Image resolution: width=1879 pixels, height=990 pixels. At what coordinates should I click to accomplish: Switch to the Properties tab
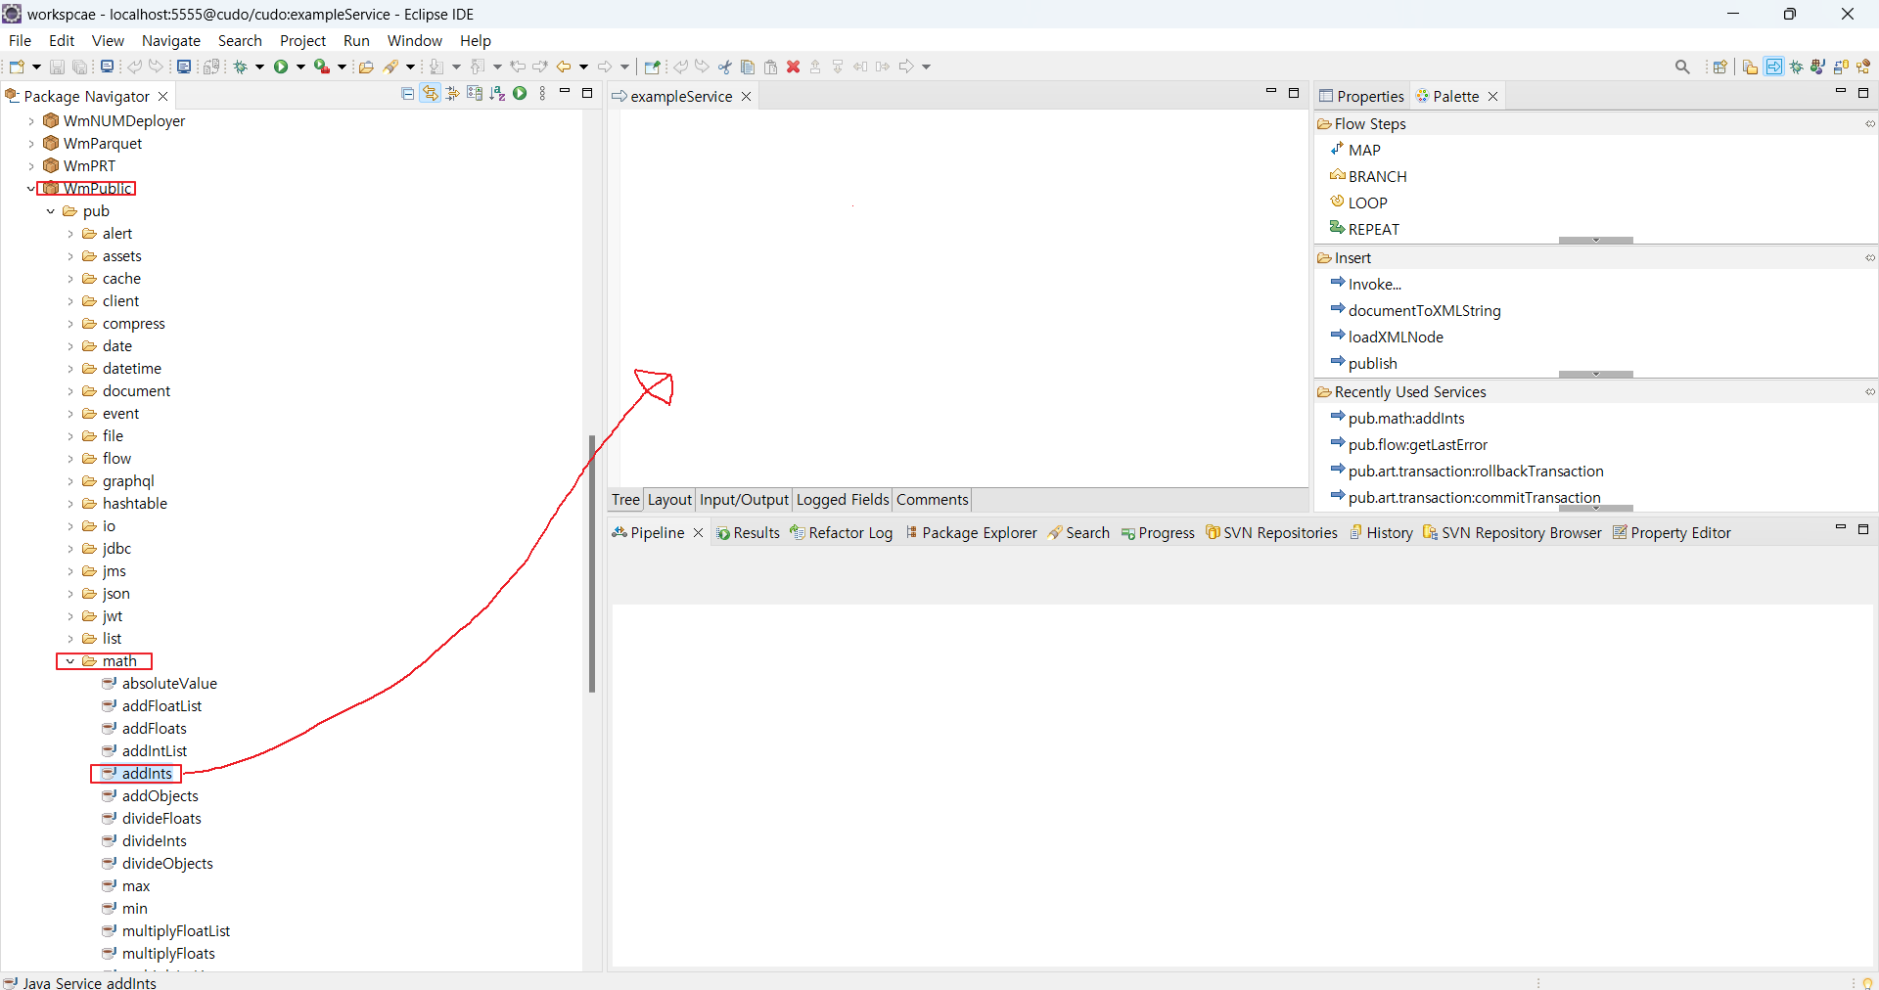(1361, 96)
